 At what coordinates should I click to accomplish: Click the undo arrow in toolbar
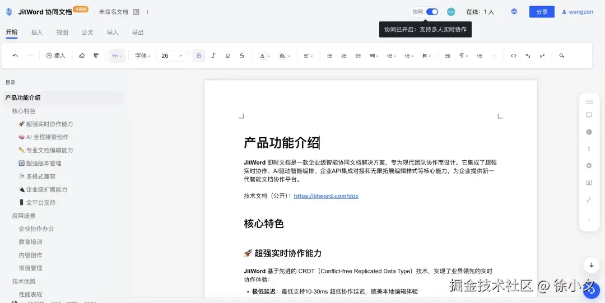pos(16,55)
